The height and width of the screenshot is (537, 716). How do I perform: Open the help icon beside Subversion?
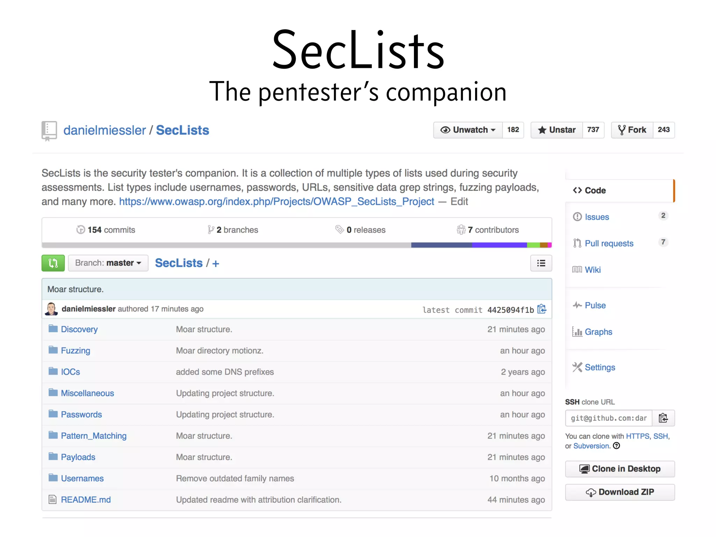point(617,446)
